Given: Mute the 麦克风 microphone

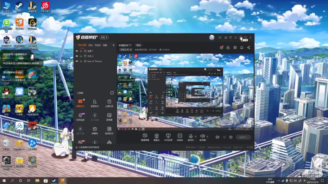Looking at the screenshot, I should (191, 137).
